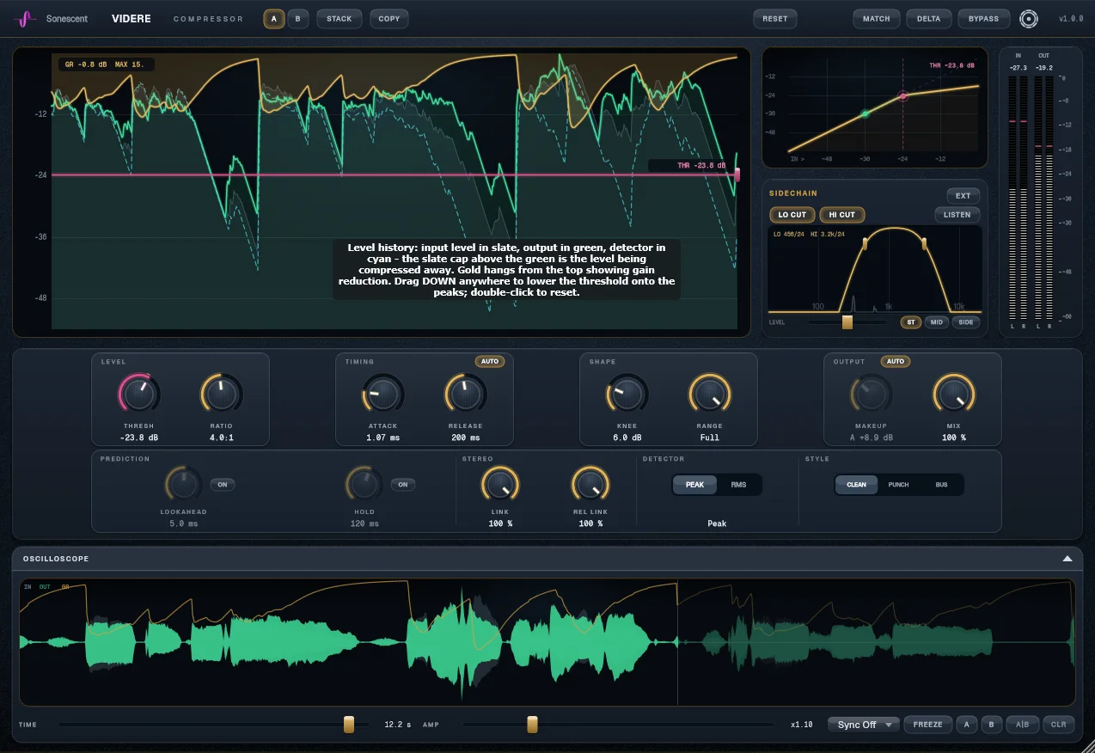Click the sidechain LEVEL slider handle
Viewport: 1095px width, 753px height.
847,322
